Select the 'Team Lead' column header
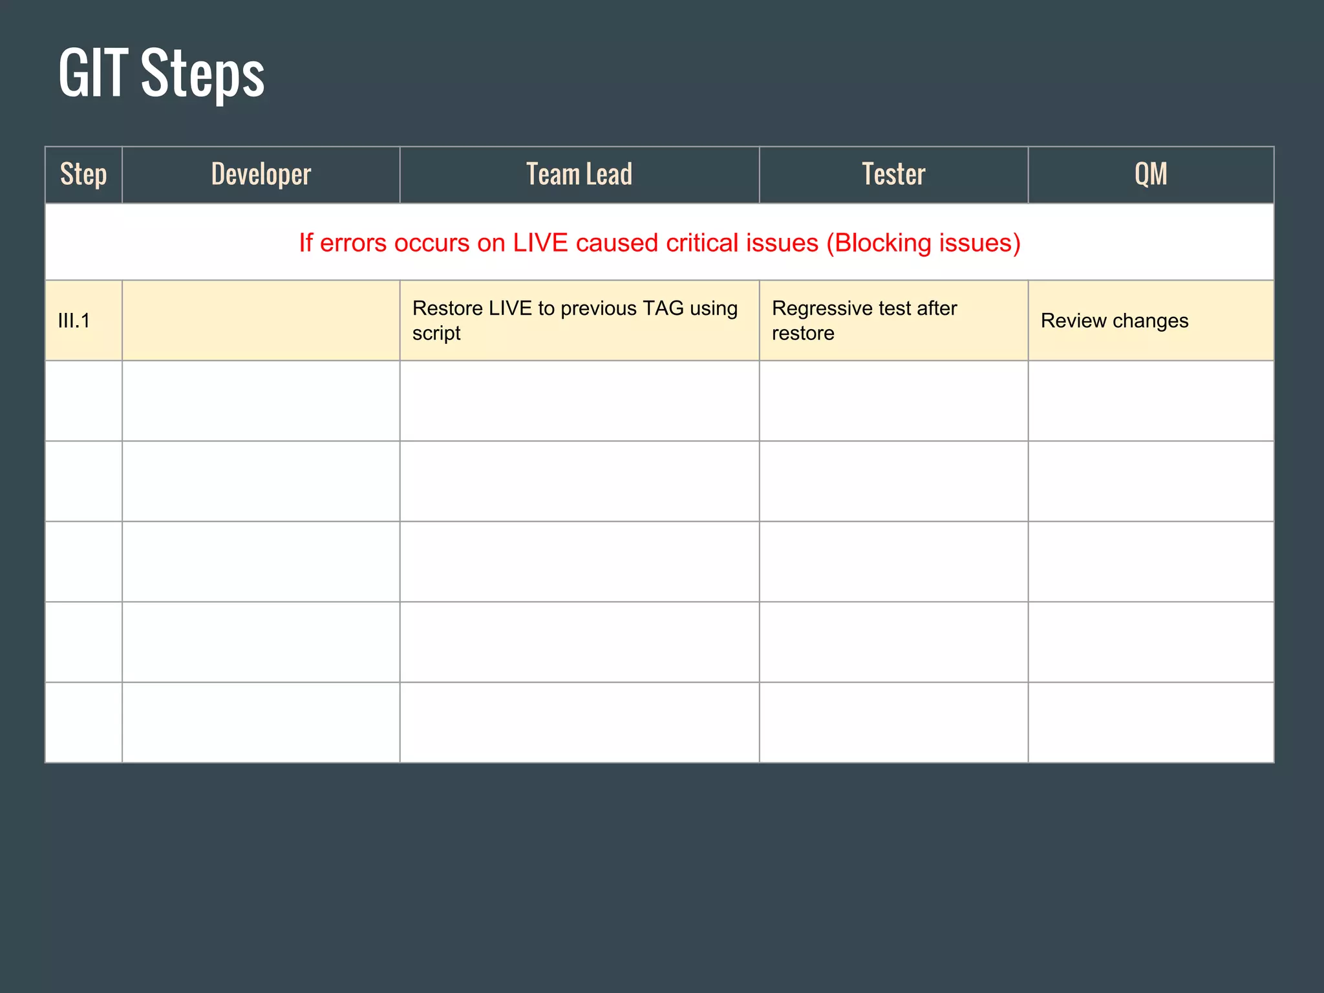The image size is (1324, 993). [x=579, y=175]
